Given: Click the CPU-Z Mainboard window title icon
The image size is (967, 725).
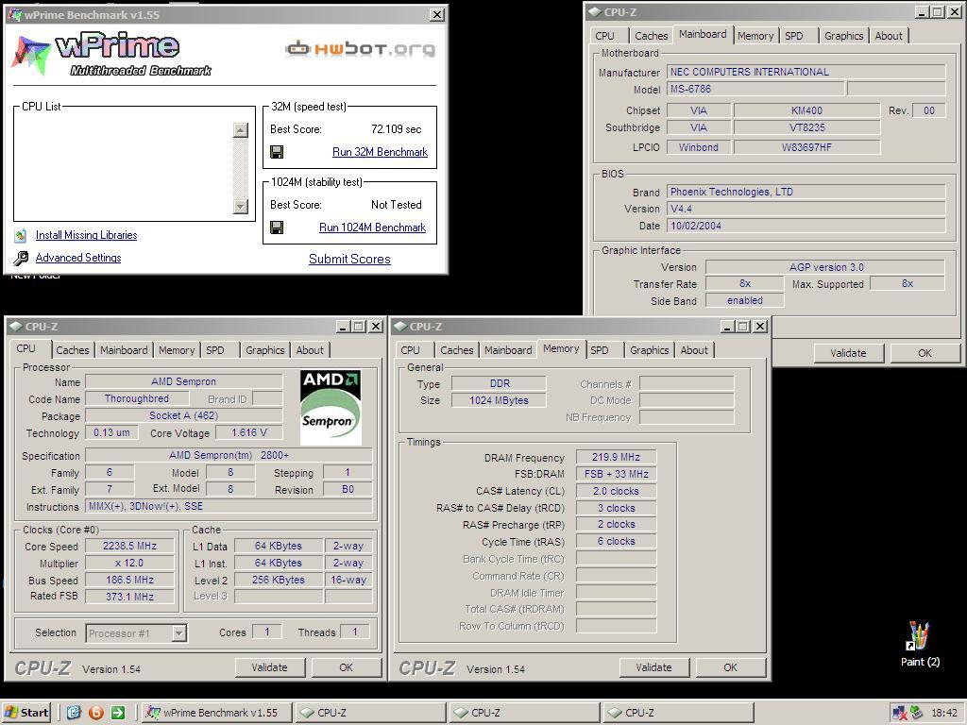Looking at the screenshot, I should [594, 11].
